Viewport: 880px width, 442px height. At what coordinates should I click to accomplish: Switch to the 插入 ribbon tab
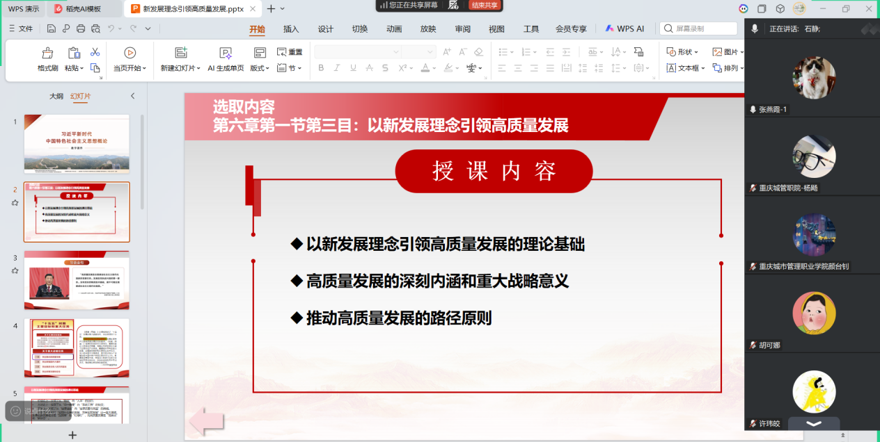(x=291, y=29)
